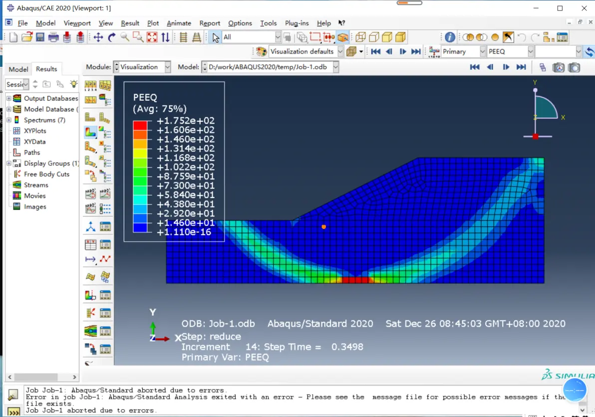Enable hidden line render style

374,37
